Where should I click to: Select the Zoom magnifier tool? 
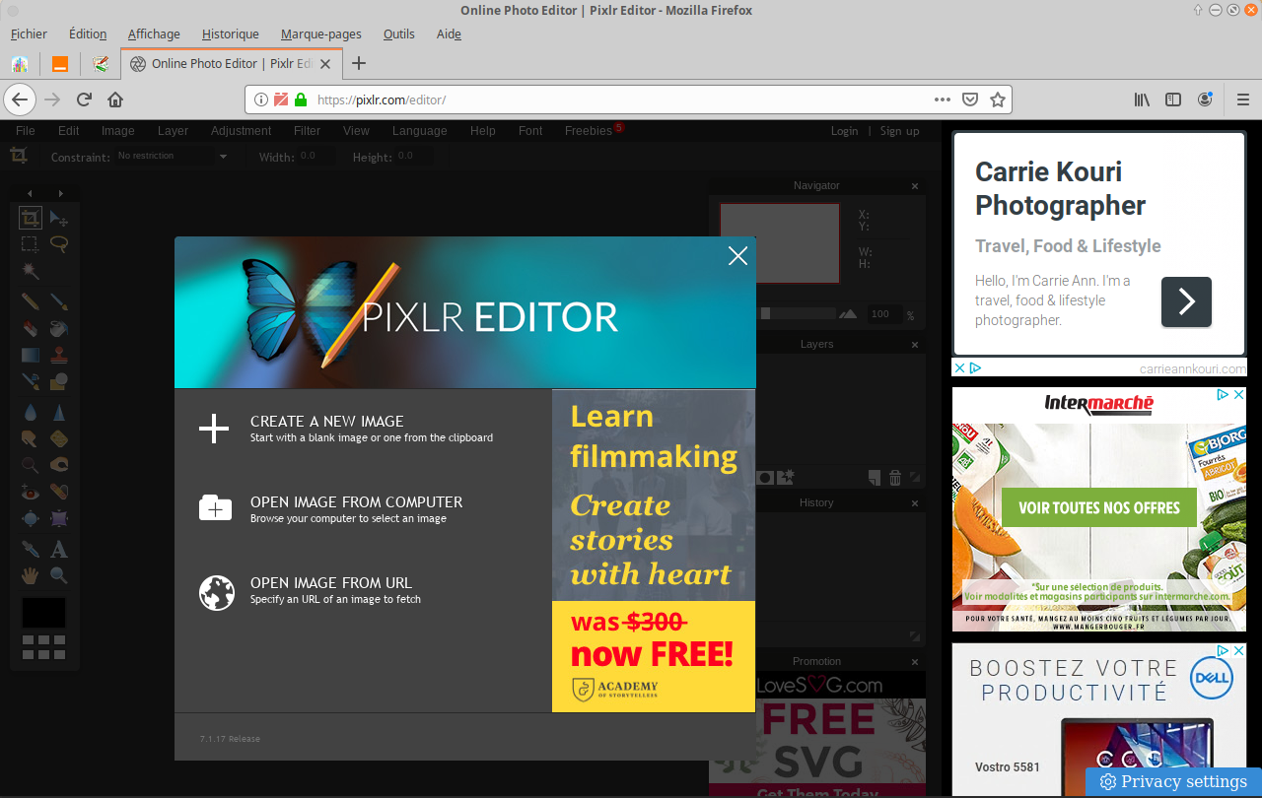[59, 575]
